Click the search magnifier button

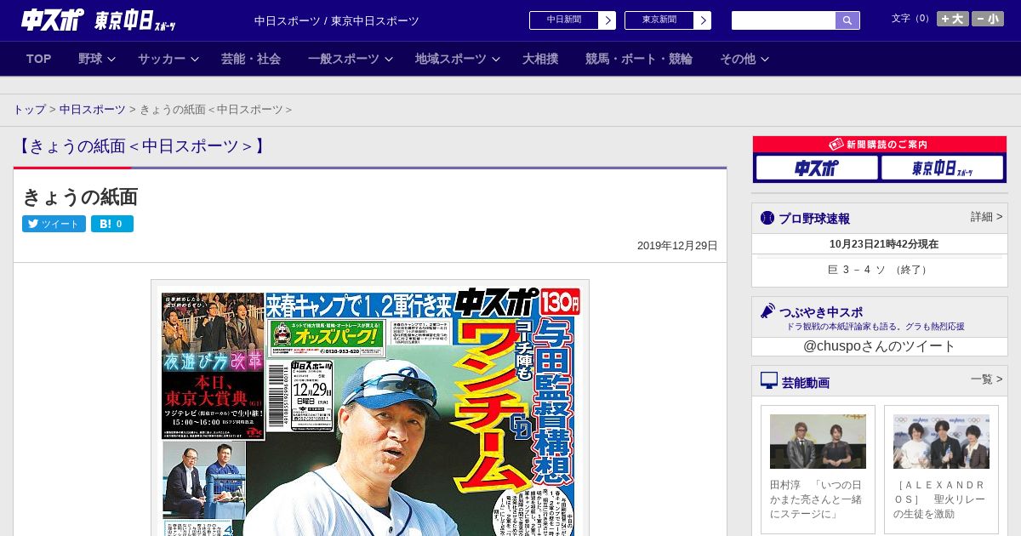(847, 20)
